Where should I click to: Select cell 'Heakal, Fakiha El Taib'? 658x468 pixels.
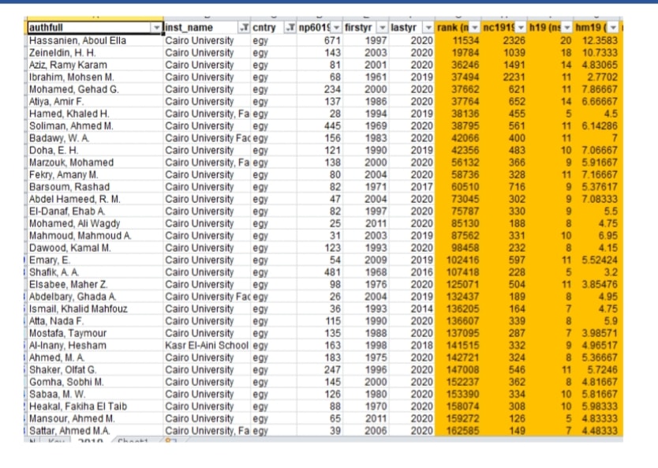tap(95, 406)
